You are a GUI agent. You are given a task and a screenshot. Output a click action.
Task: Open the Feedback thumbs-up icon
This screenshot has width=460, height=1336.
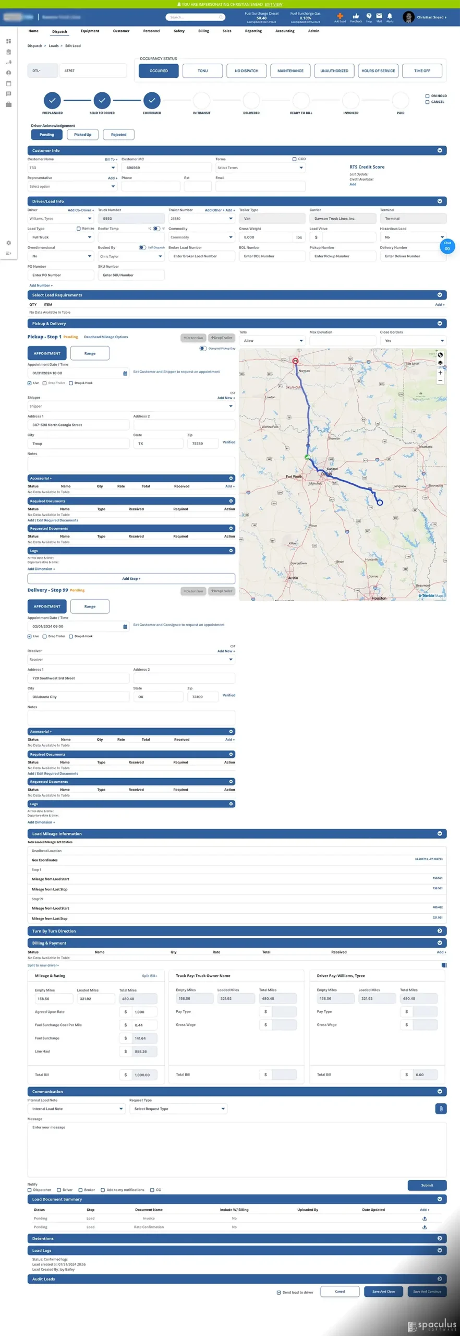(x=356, y=16)
